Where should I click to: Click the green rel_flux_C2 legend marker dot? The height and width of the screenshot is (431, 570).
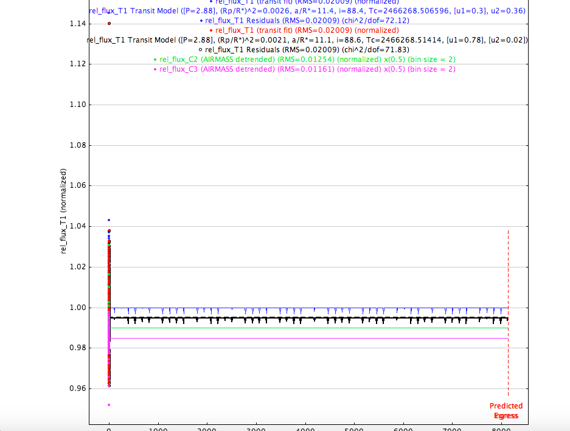tap(155, 60)
